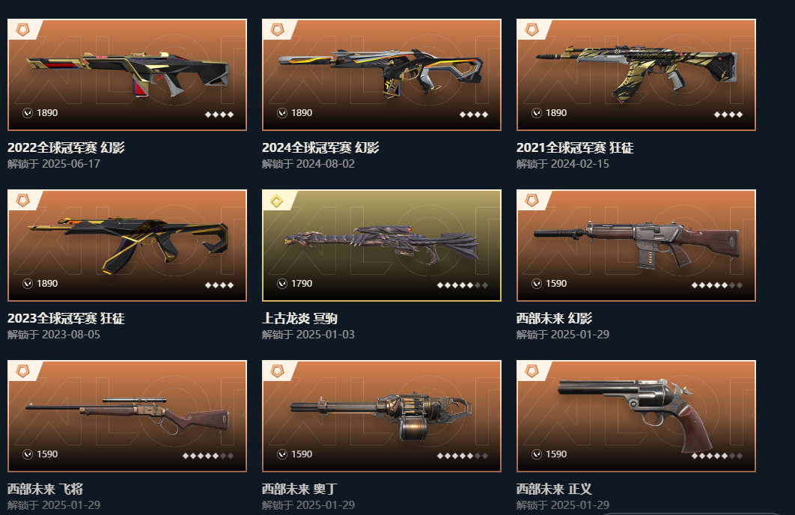Click upgrade level diamonds on 西部未来 幻影 card
The width and height of the screenshot is (795, 515).
(717, 285)
